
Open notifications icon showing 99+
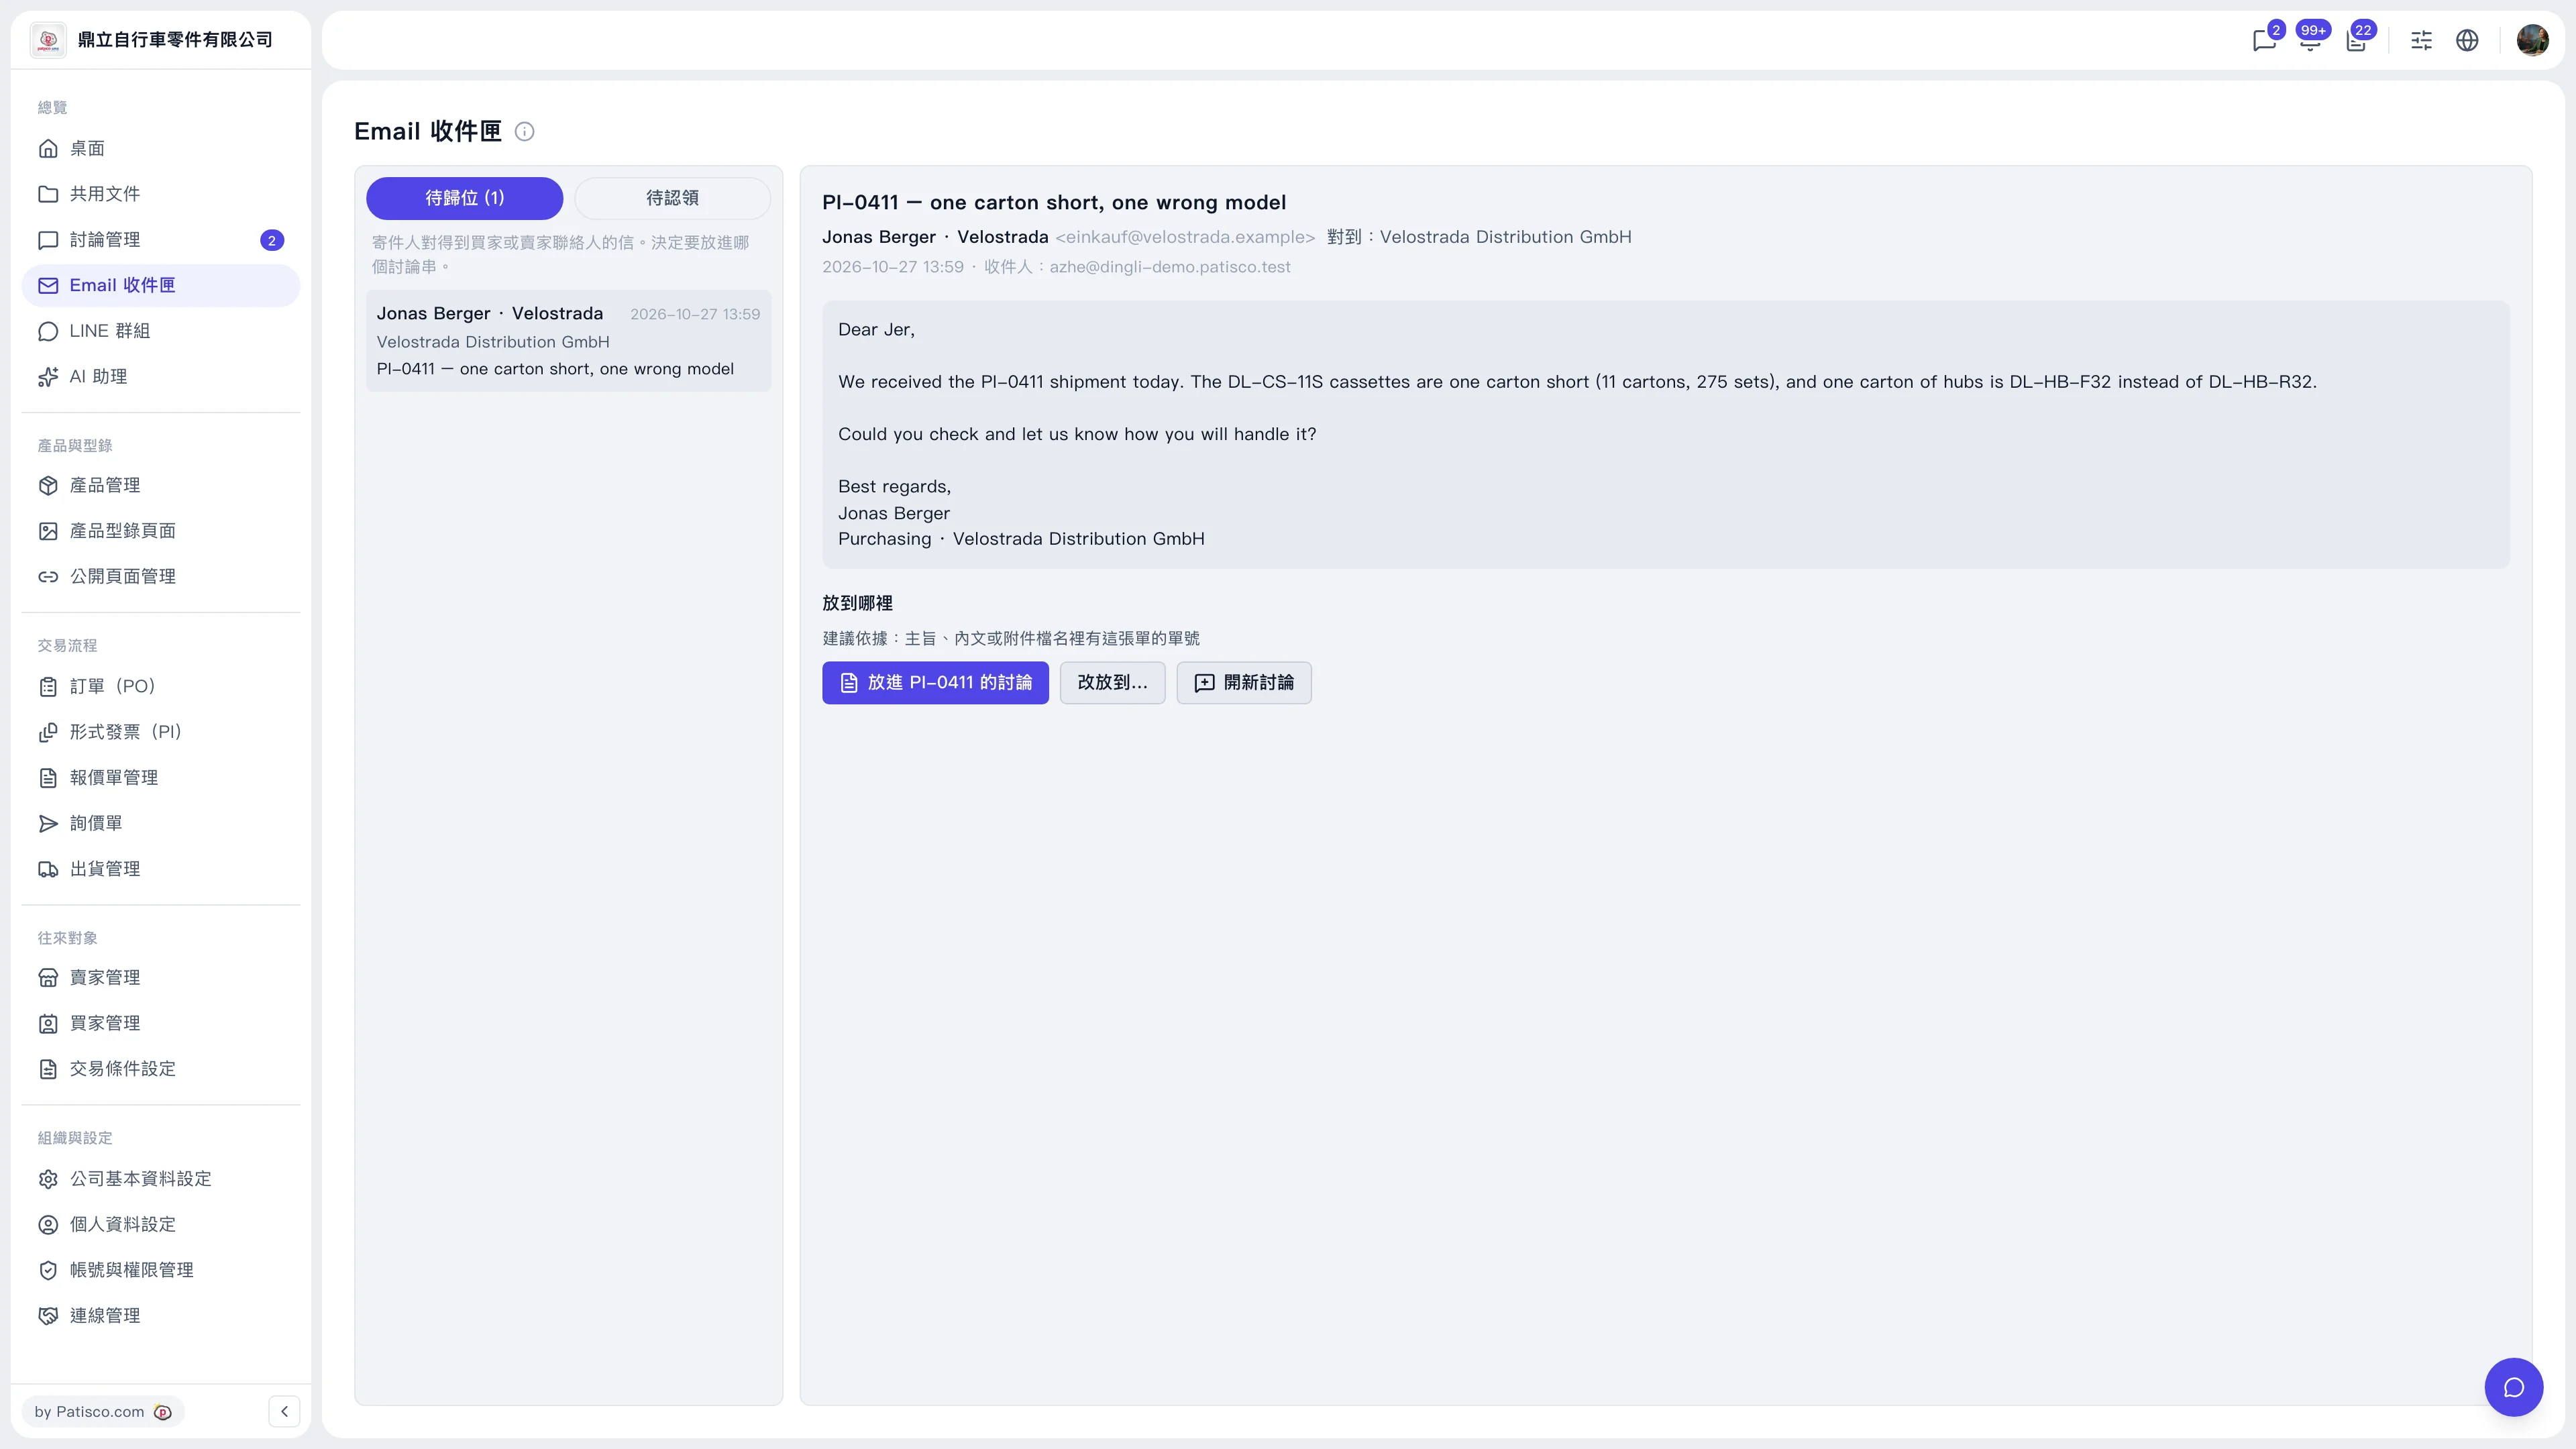click(x=2310, y=40)
